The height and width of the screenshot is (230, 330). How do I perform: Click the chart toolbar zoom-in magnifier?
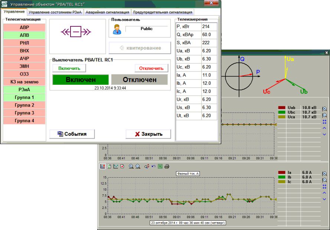coord(131,166)
